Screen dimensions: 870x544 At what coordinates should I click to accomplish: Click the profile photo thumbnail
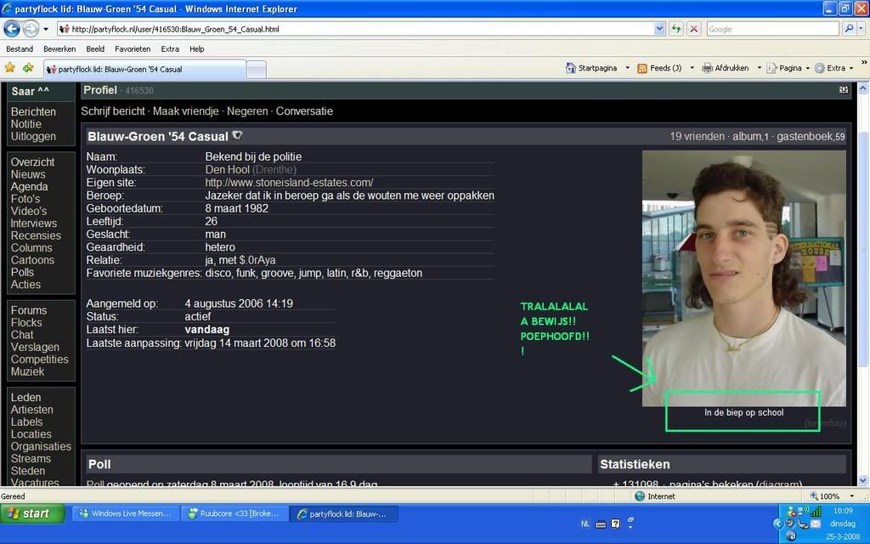point(743,278)
